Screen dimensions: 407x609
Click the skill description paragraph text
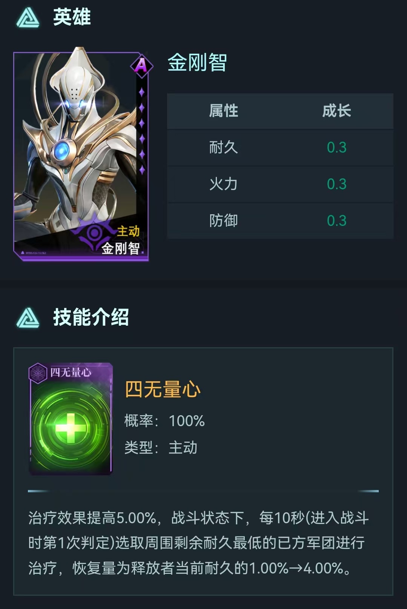198,543
